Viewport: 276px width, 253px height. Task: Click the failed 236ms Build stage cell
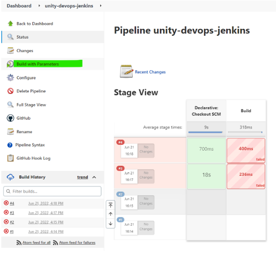coord(246,176)
